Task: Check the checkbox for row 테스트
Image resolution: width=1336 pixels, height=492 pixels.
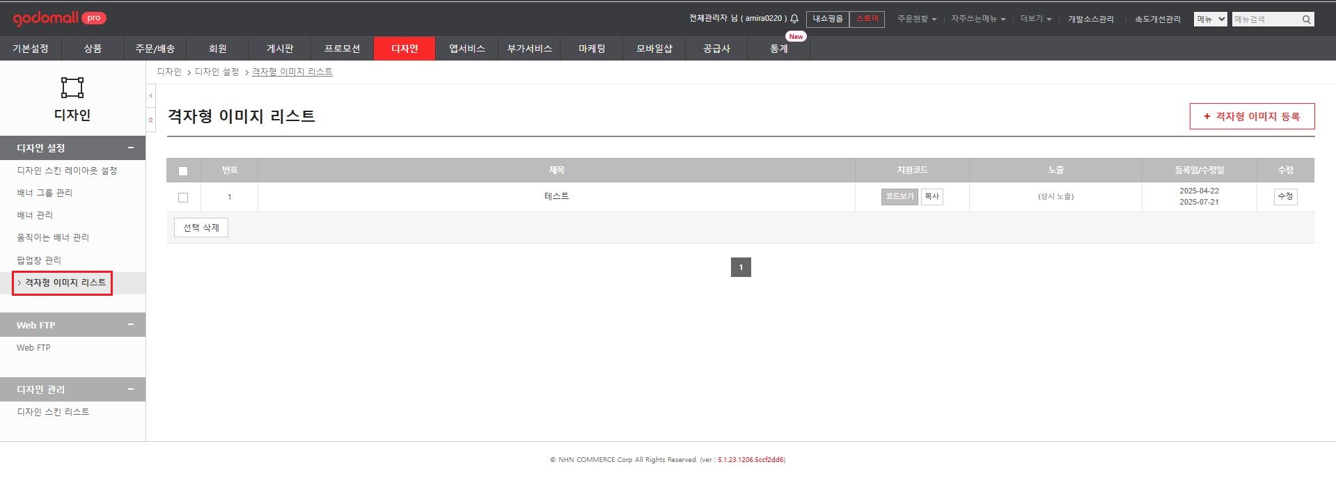Action: [183, 198]
